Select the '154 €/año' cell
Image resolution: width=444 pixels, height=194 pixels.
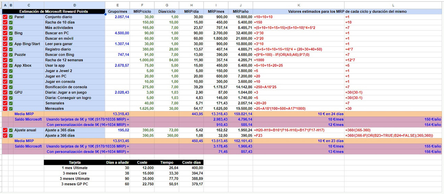(393, 125)
